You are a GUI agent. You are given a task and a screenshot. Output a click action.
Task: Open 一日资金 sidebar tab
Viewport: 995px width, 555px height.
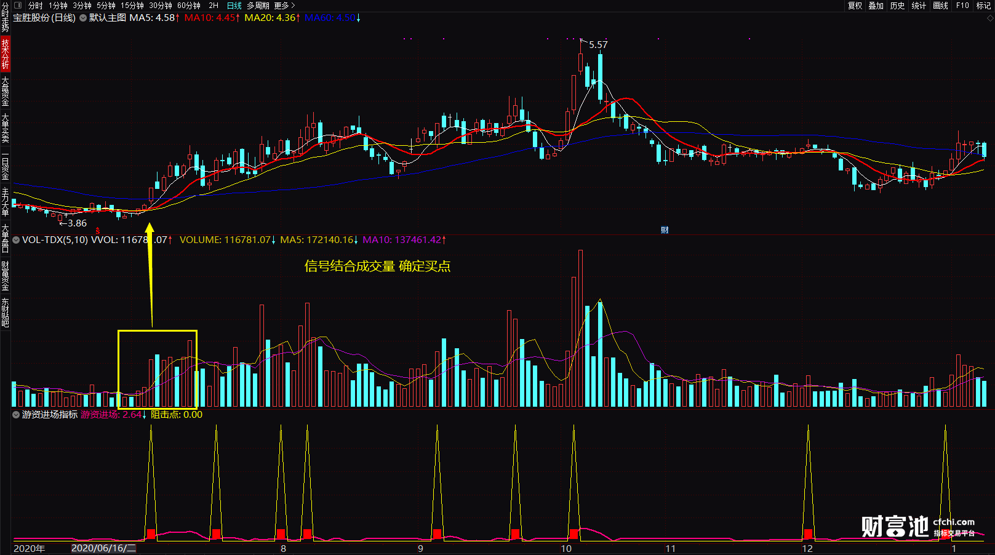(5, 166)
